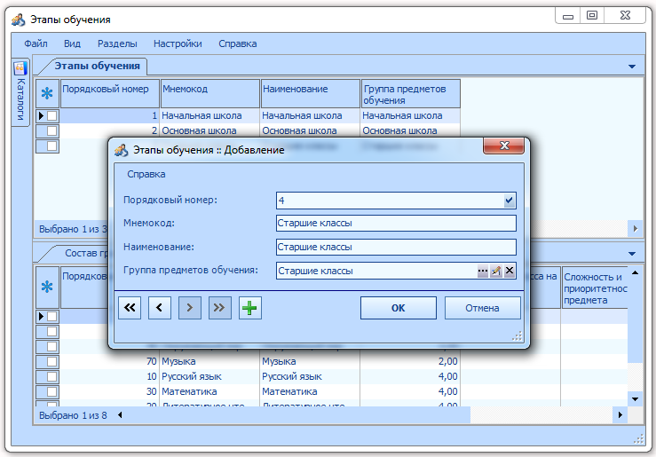This screenshot has height=457, width=656.
Task: Click row selector arrow of Начальная школа
Action: click(41, 116)
